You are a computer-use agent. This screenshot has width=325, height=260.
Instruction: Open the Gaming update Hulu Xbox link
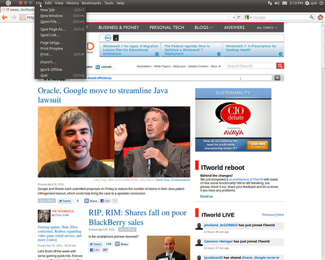60,233
